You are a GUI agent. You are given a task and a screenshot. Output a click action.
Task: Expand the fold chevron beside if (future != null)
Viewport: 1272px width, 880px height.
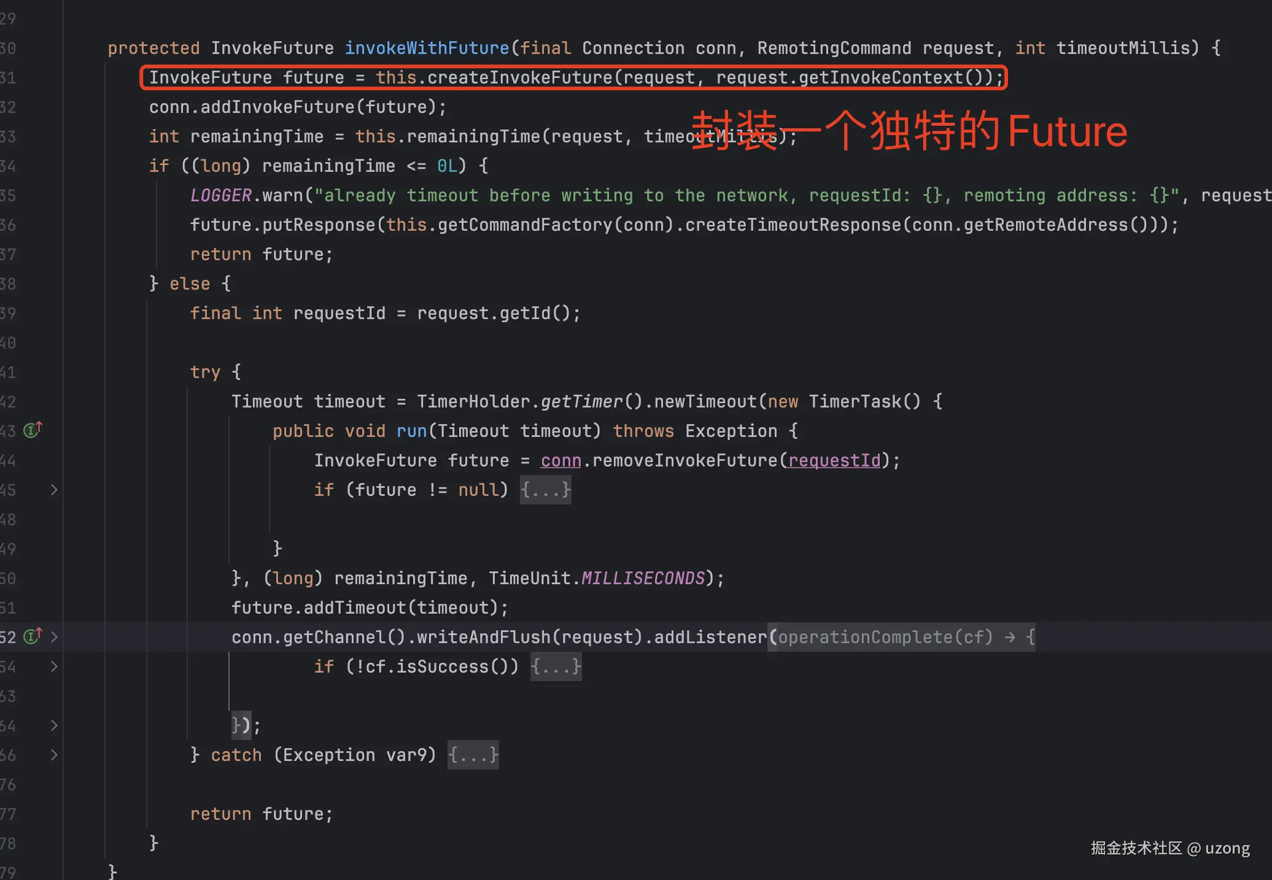tap(54, 490)
